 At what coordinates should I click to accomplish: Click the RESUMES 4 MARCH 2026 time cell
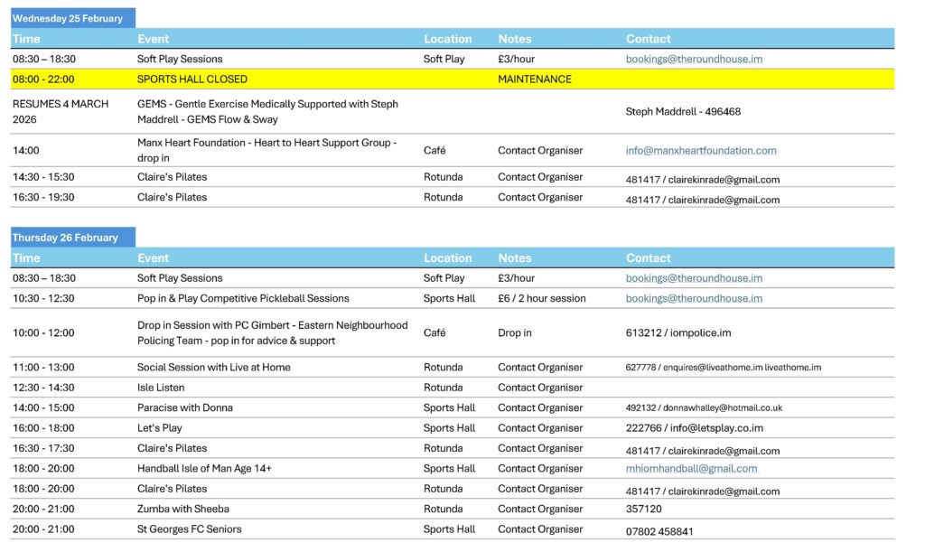[61, 112]
